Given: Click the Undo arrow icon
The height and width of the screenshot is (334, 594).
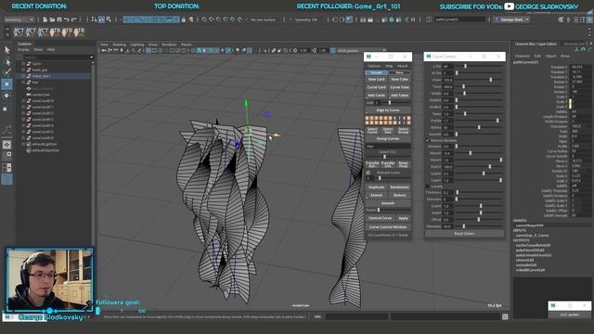Looking at the screenshot, I should (x=66, y=19).
